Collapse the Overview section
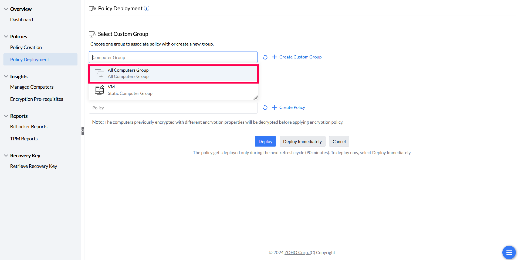518x260 pixels. pos(6,9)
